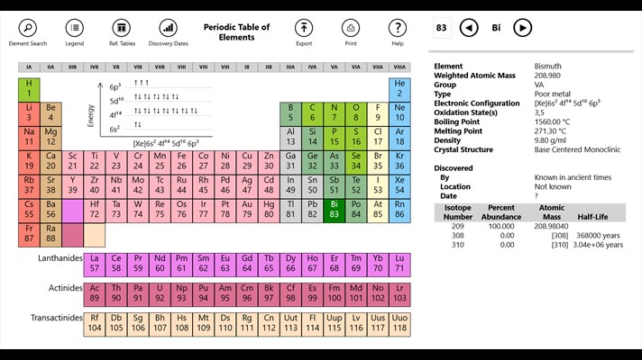Choose Gold (Au 79) element
Image resolution: width=642 pixels, height=360 pixels.
click(x=247, y=211)
